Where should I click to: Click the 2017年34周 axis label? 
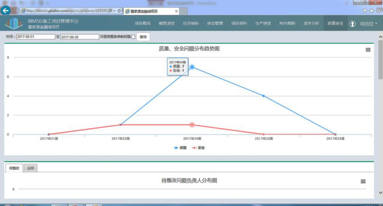(192, 139)
